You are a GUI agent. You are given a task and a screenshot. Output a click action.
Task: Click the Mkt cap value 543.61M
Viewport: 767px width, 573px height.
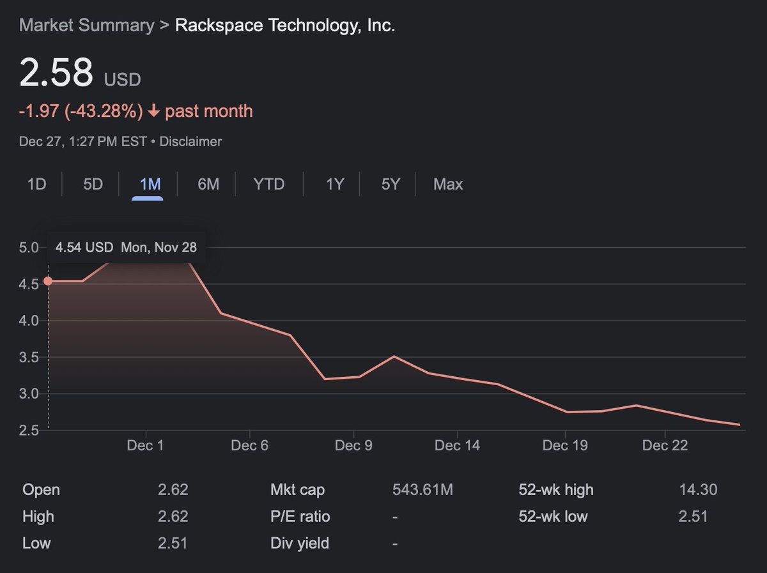click(422, 490)
